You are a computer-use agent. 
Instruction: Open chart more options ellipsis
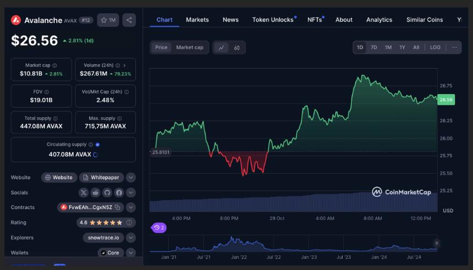point(454,47)
